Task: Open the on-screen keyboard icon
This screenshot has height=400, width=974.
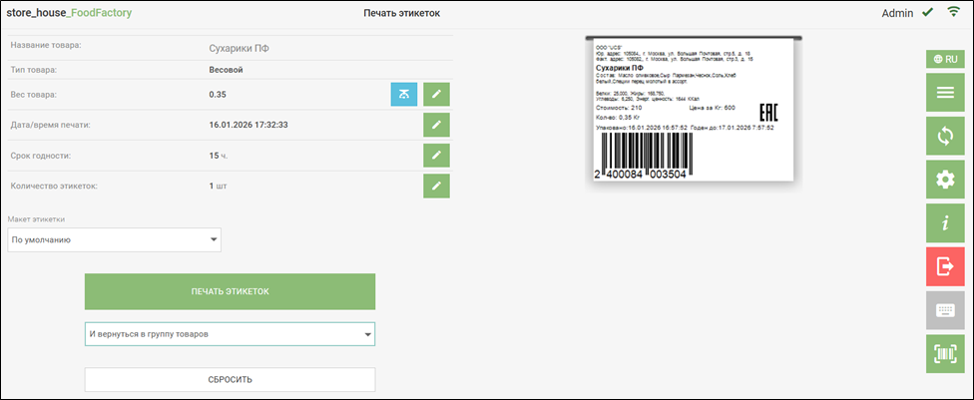Action: (x=944, y=309)
